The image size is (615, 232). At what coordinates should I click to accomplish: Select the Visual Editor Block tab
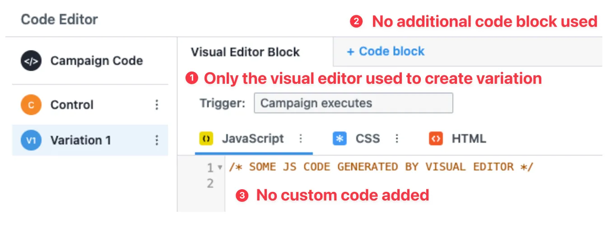[245, 52]
